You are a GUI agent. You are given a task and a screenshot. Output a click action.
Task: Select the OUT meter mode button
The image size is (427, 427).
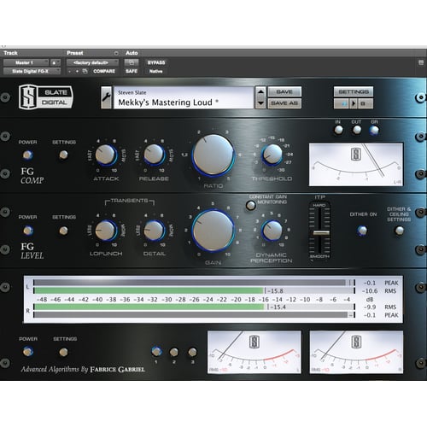tap(356, 130)
